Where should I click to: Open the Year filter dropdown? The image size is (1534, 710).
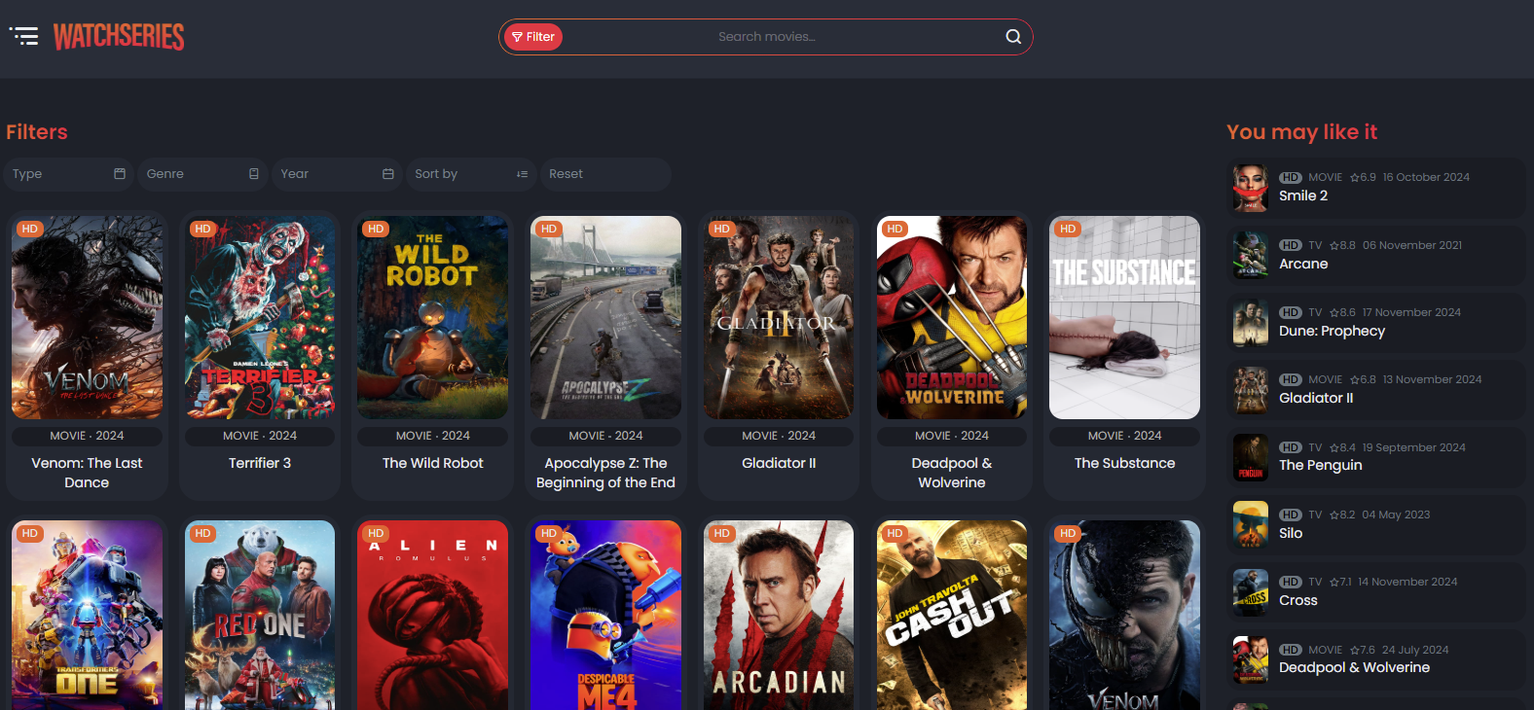(x=337, y=174)
